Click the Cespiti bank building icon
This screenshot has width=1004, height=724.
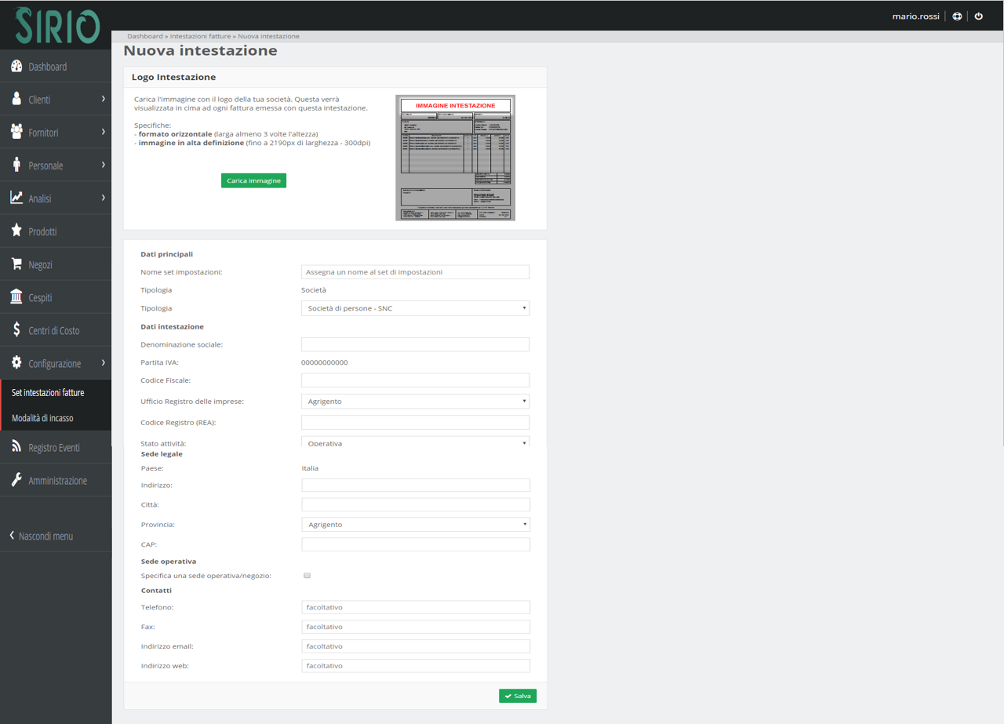pyautogui.click(x=16, y=297)
